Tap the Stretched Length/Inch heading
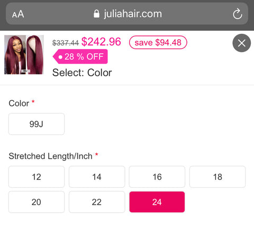The width and height of the screenshot is (254, 244). 50,156
